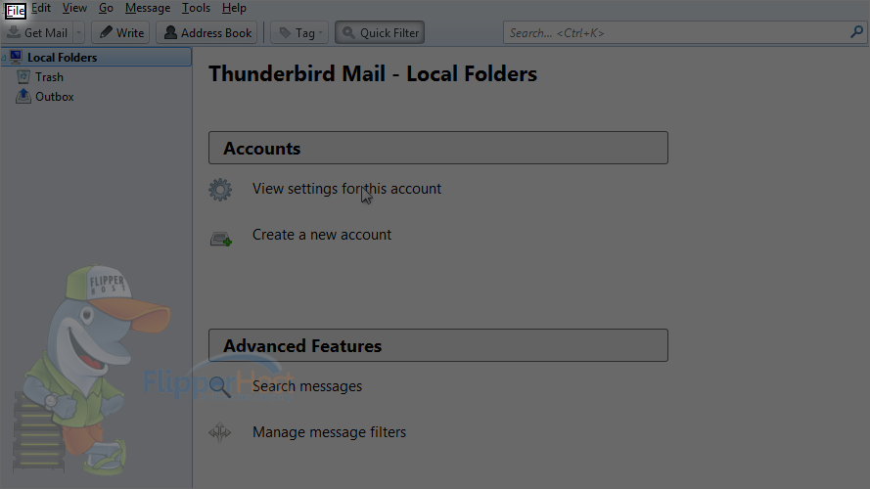870x489 pixels.
Task: Click the Tag label icon
Action: coord(285,32)
